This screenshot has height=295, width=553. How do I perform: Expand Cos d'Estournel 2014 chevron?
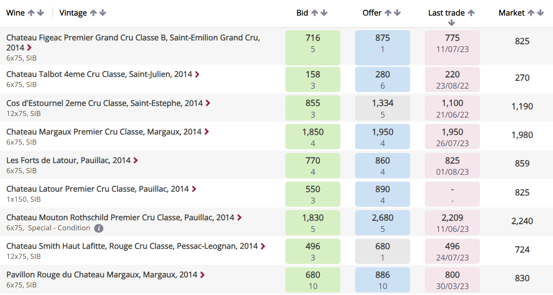tap(208, 103)
